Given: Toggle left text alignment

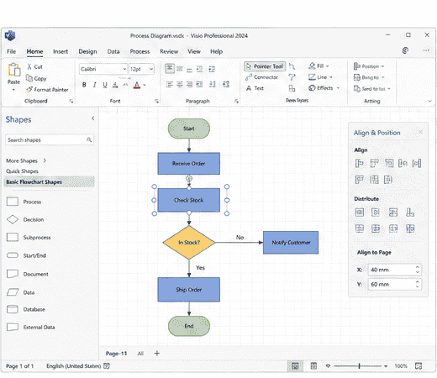Looking at the screenshot, I should [x=170, y=84].
